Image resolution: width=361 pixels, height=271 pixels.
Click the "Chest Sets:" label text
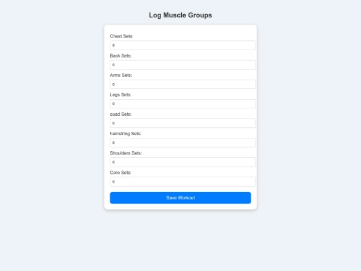[x=122, y=36]
